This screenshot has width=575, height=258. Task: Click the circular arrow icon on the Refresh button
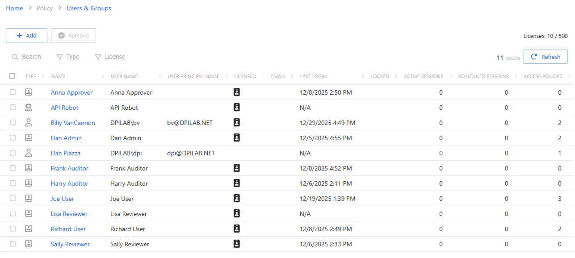coord(534,57)
